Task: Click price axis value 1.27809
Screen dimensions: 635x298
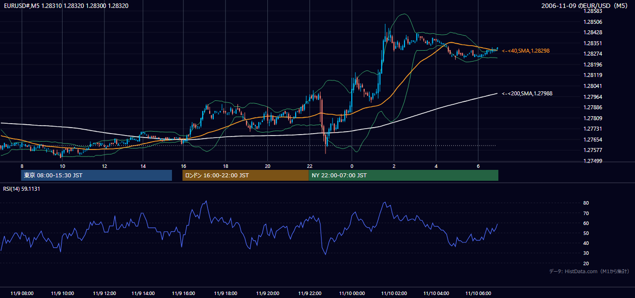Action: tap(592, 118)
